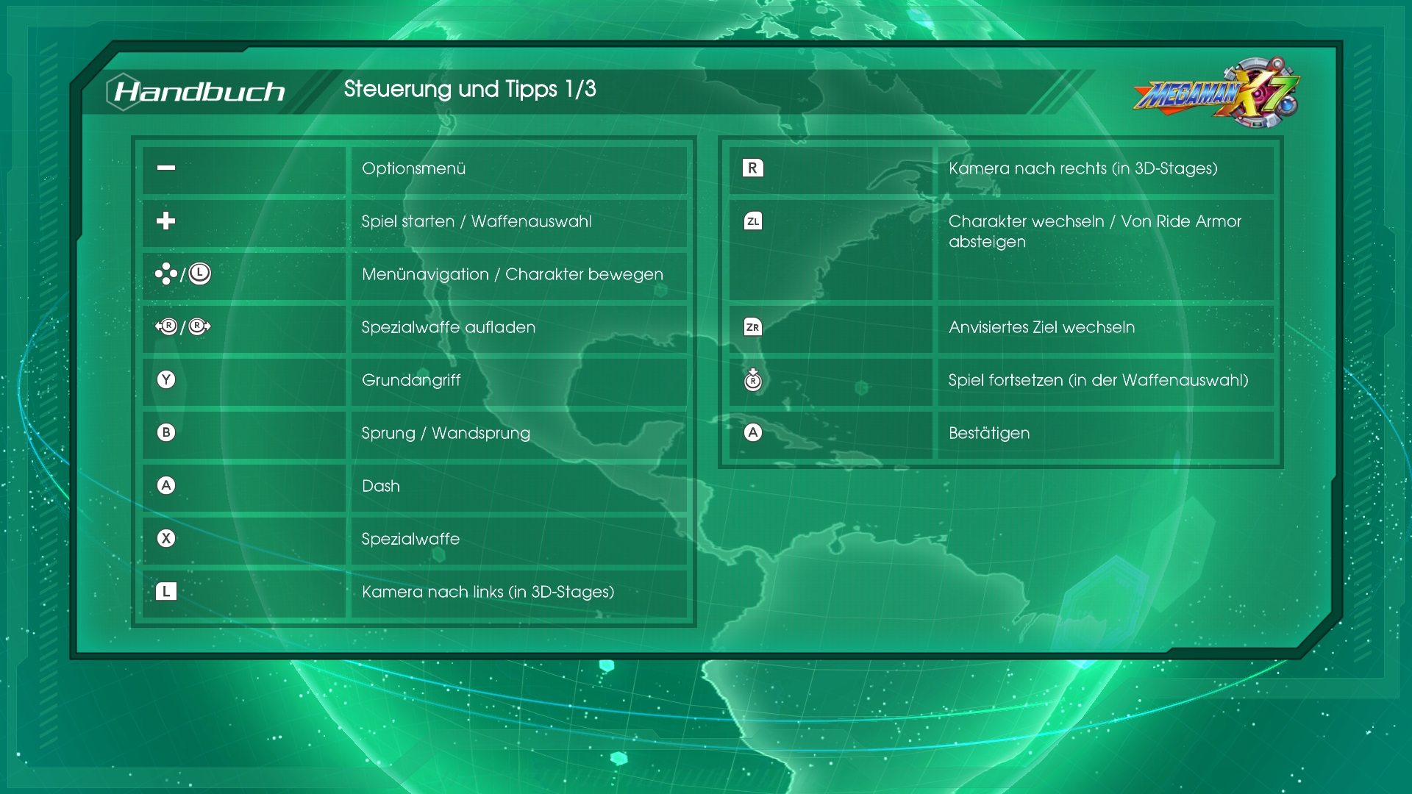
Task: Click the Kamera nach links entry
Action: coord(488,592)
